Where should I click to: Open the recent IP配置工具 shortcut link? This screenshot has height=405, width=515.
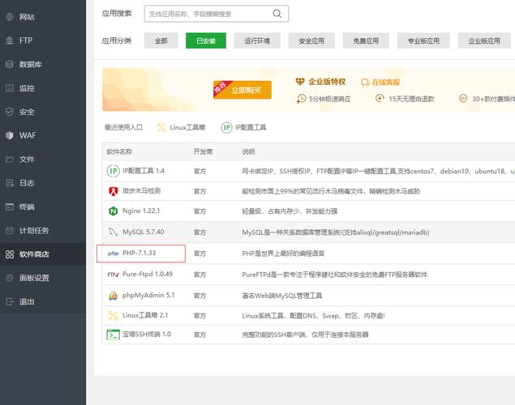point(251,127)
